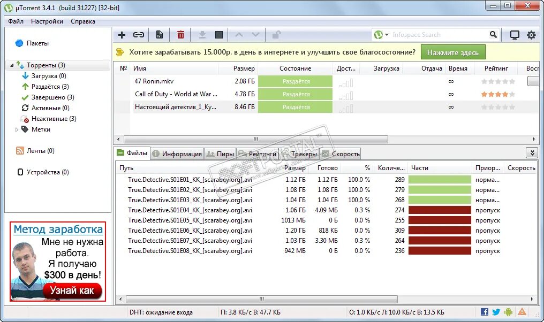Click the warning triangle in status bar
The height and width of the screenshot is (322, 544).
522,311
